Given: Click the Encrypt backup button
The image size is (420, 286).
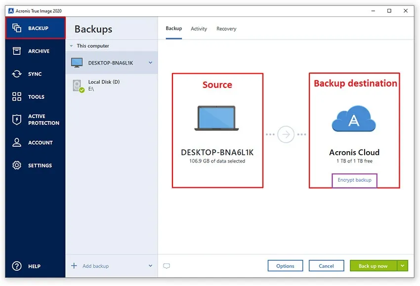Looking at the screenshot, I should click(x=354, y=181).
